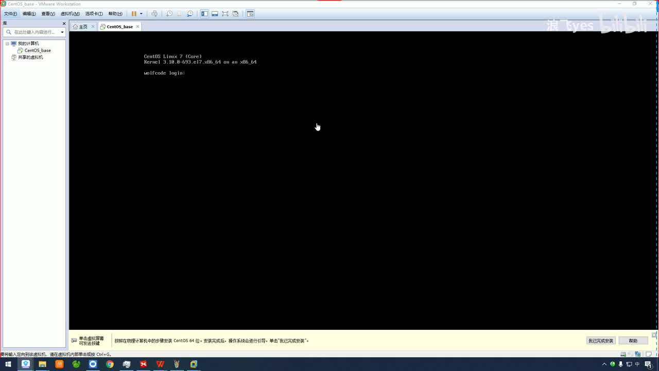Open the 编辑(E) menu
Screen dimensions: 659x371
(29, 14)
